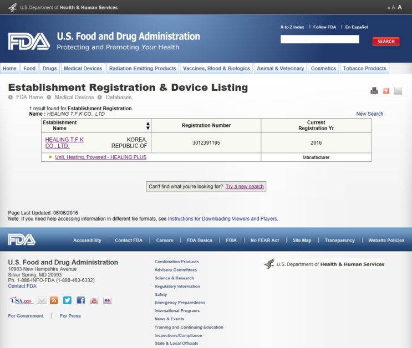
Task: Open FDA's Twitter icon in footer
Action: tap(67, 300)
